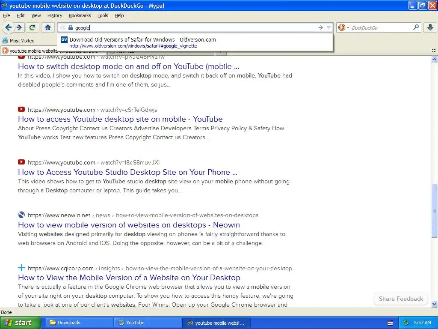Open 'How to switch desktop mode on and off' result
438x329 pixels.
tap(128, 66)
